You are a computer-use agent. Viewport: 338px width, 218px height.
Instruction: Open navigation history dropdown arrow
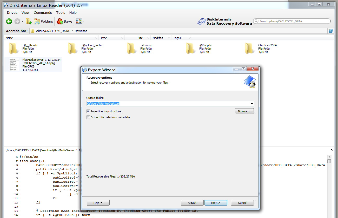coord(23,22)
